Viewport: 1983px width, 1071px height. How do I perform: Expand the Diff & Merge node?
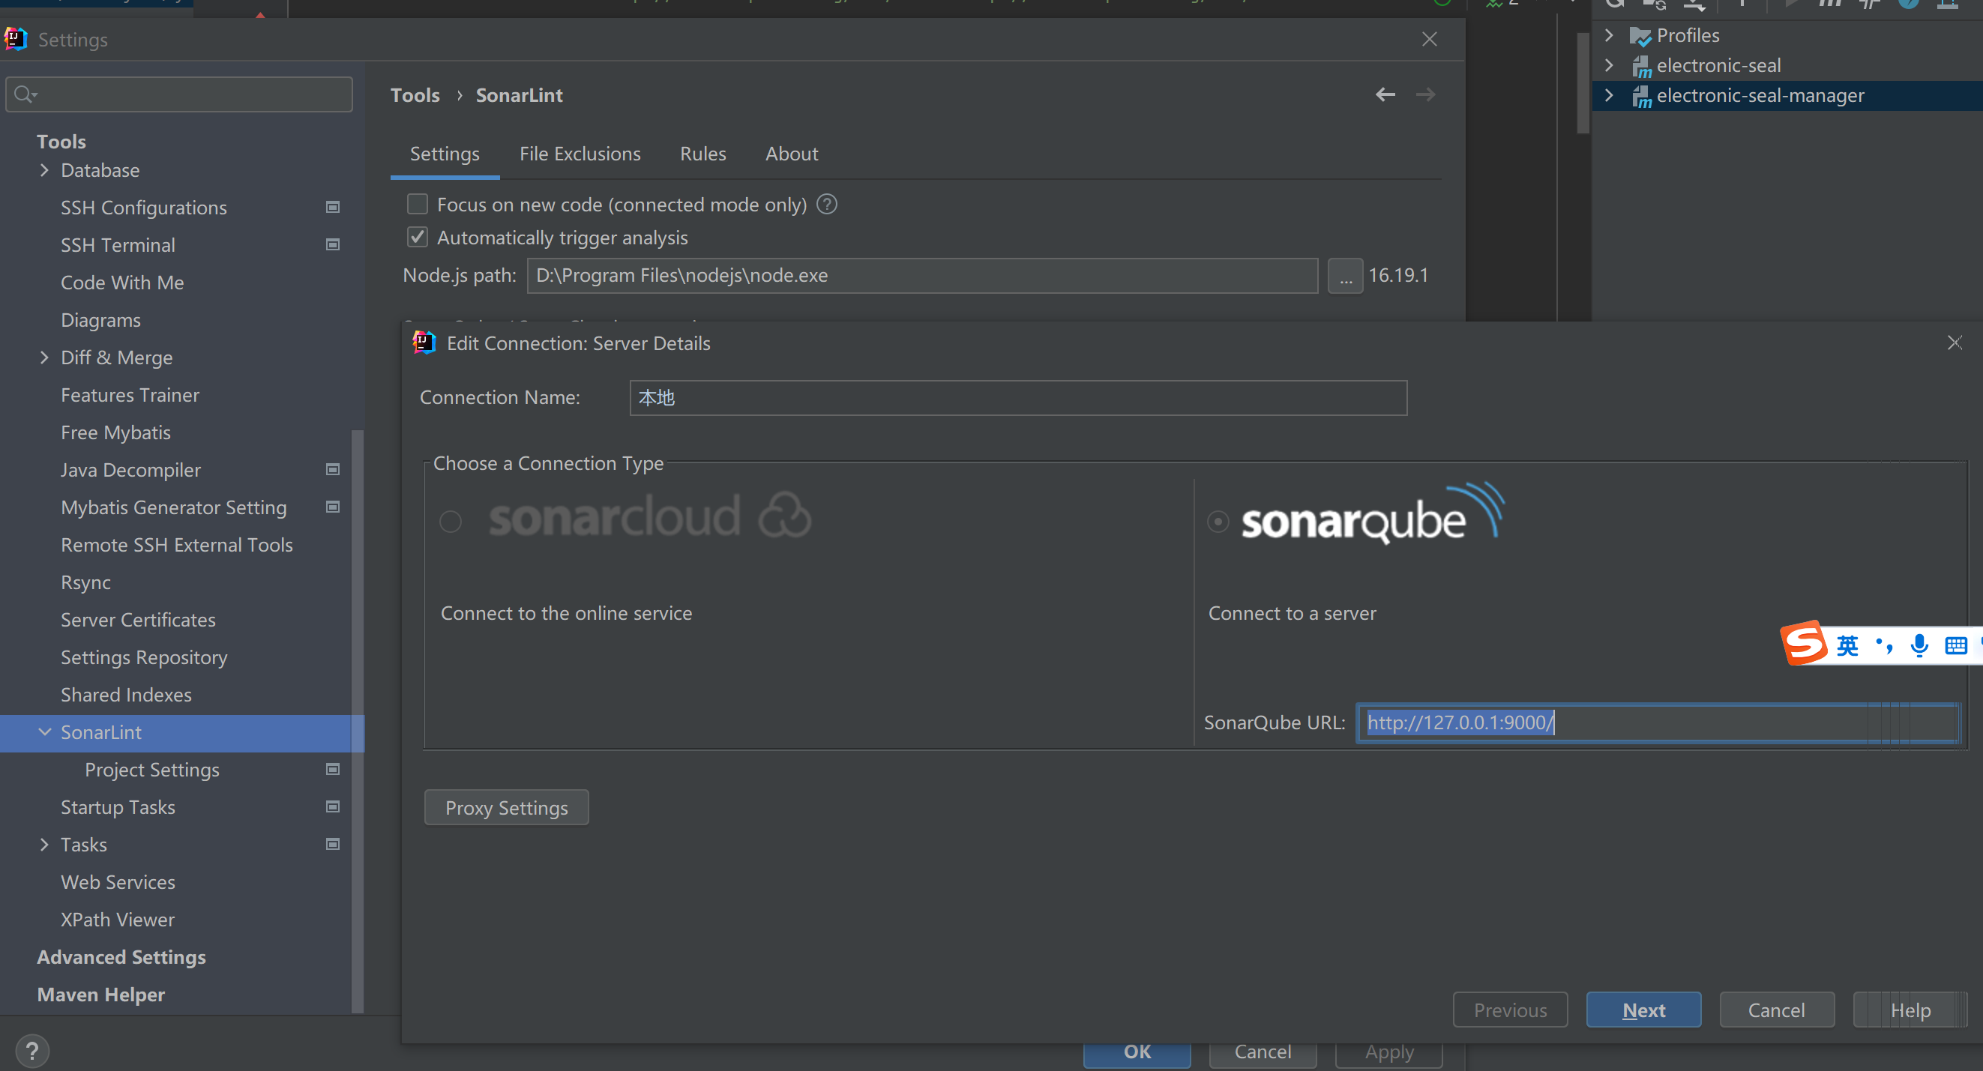point(44,357)
